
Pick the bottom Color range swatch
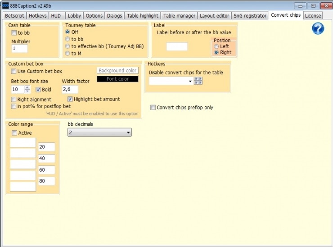23,186
